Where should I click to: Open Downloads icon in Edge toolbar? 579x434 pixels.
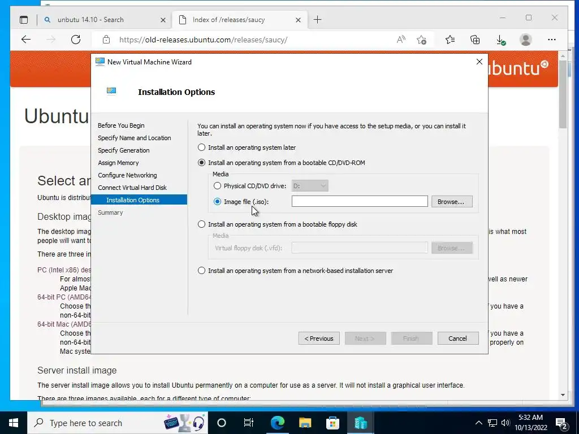point(500,40)
